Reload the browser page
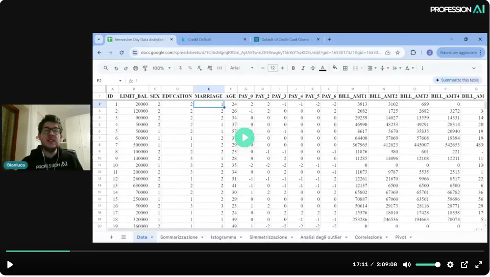Image resolution: width=490 pixels, height=277 pixels. pos(122,53)
